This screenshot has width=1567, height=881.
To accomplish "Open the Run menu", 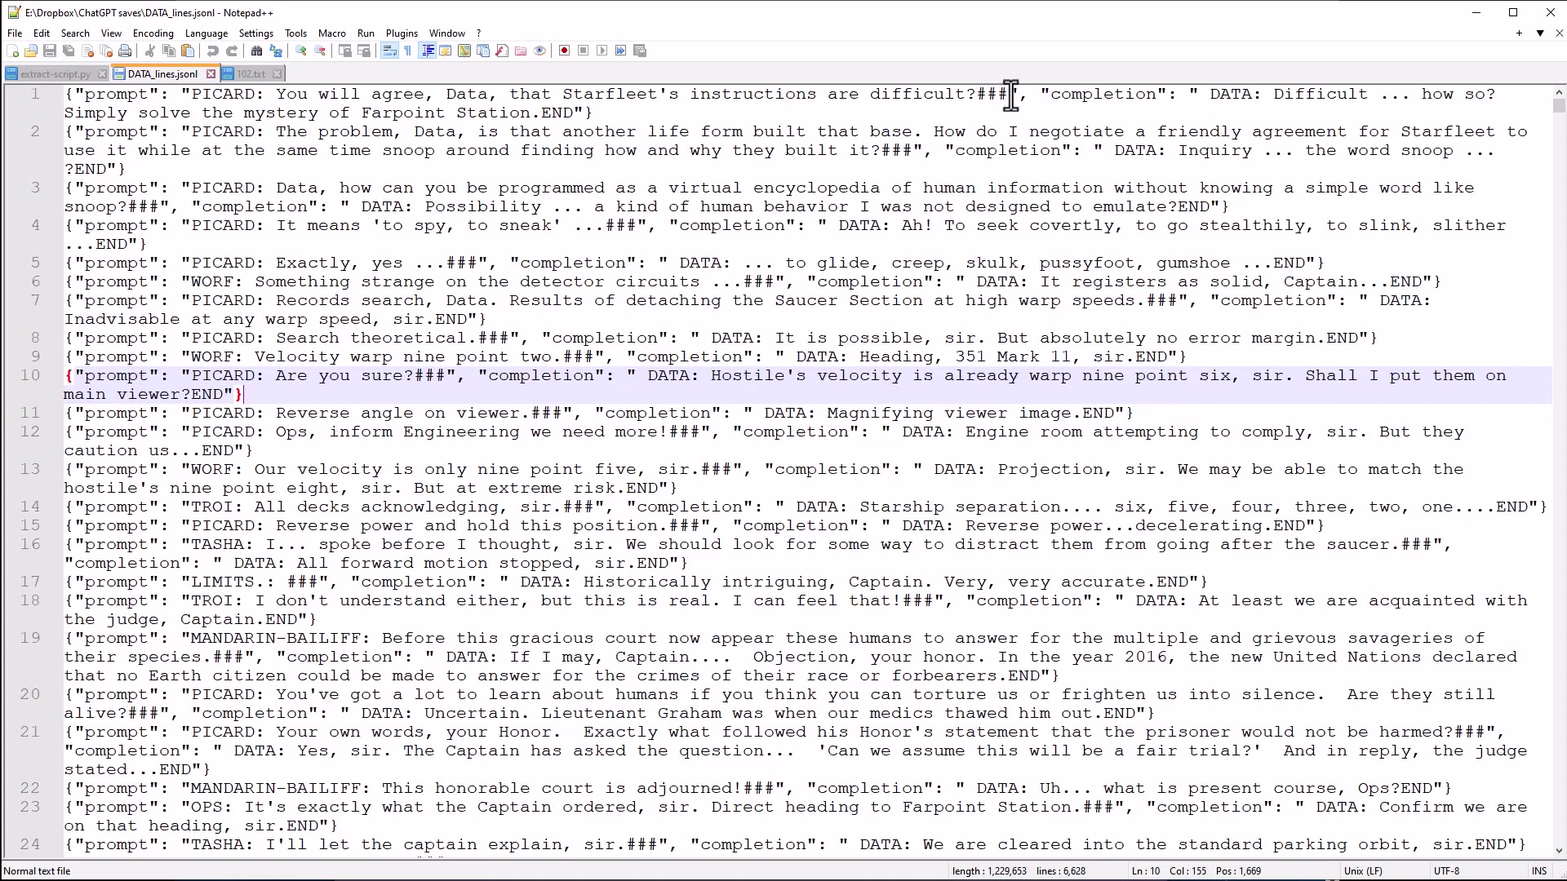I will point(366,33).
